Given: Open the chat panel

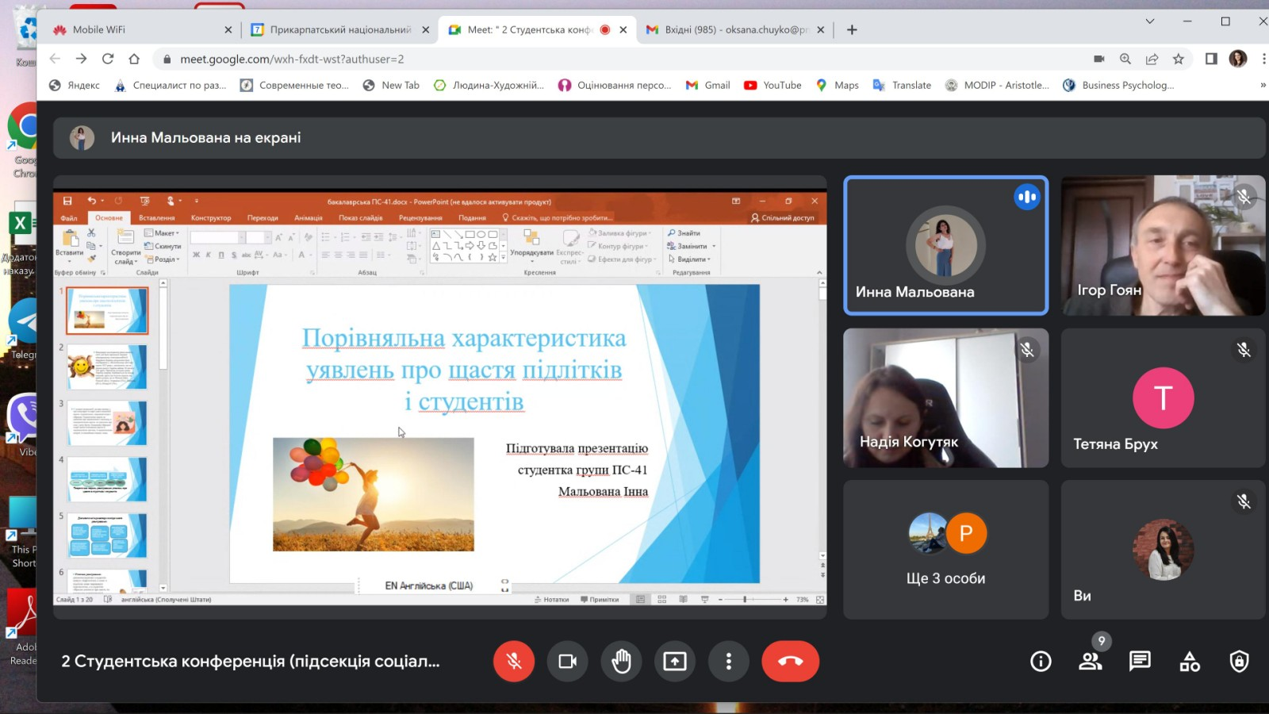Looking at the screenshot, I should pyautogui.click(x=1140, y=661).
